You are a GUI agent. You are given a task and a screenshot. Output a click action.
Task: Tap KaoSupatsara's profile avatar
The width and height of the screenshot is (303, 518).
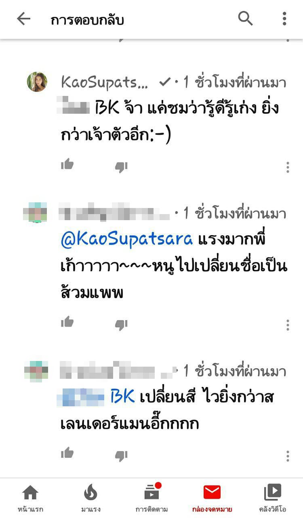coord(37,82)
